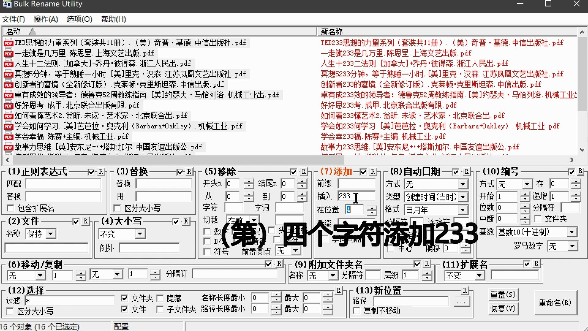
Task: Click the PDF icon beside 一走就是几万里 file
Action: (8, 53)
